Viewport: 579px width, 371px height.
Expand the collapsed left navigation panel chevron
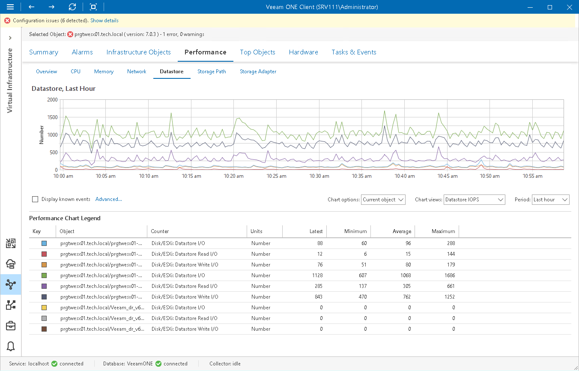[x=10, y=38]
